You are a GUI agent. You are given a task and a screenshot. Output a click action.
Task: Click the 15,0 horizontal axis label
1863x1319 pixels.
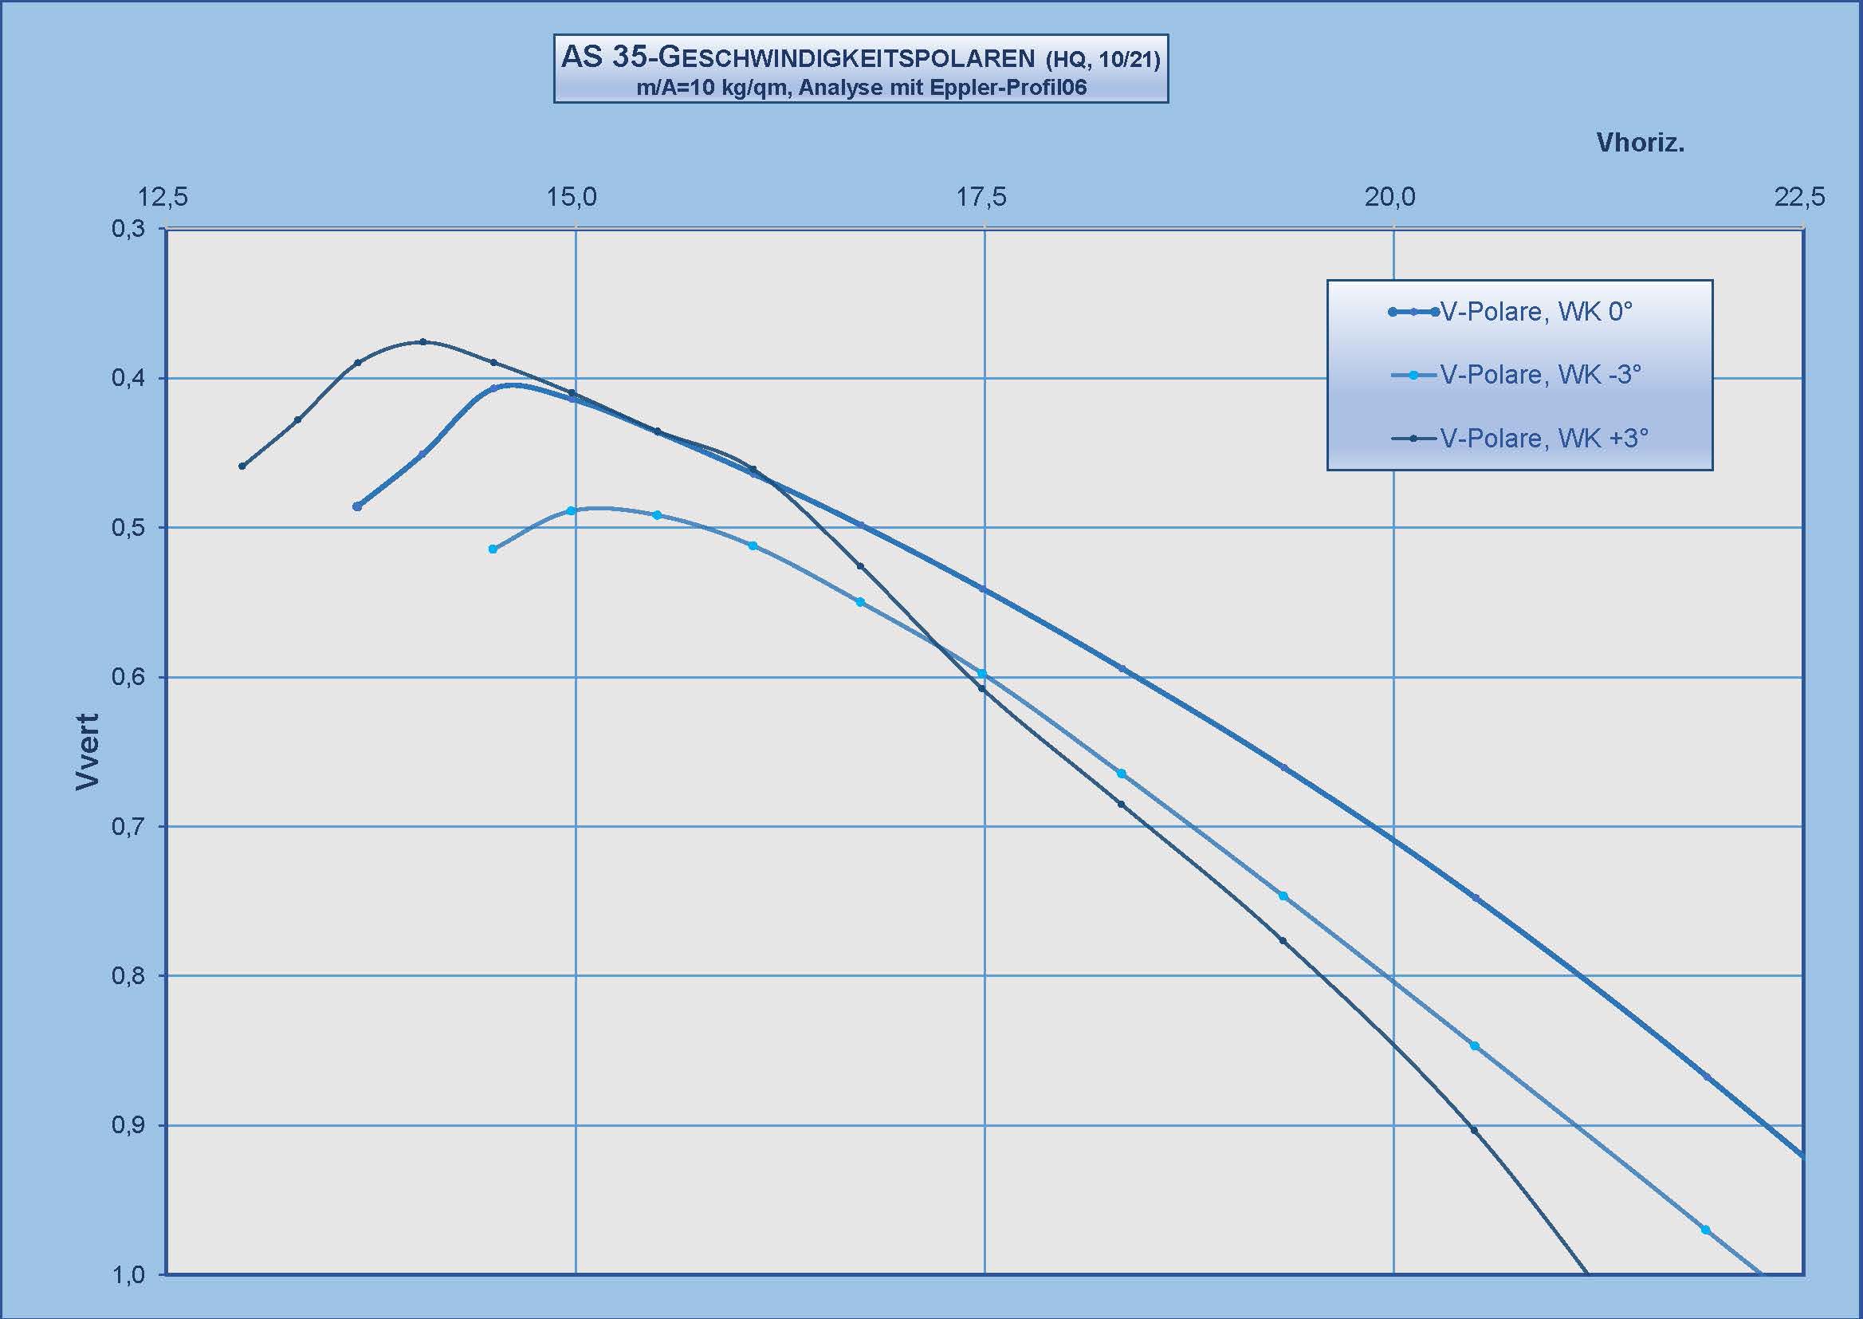pyautogui.click(x=572, y=197)
